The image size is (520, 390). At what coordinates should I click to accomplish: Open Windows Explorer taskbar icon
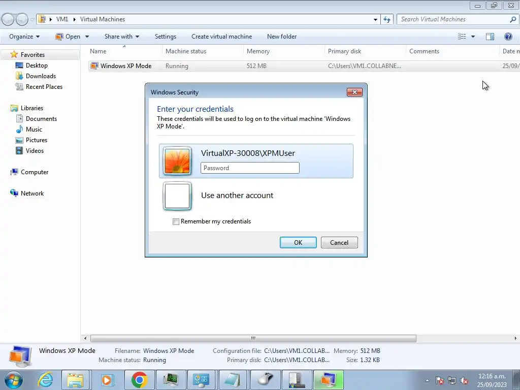coord(75,380)
